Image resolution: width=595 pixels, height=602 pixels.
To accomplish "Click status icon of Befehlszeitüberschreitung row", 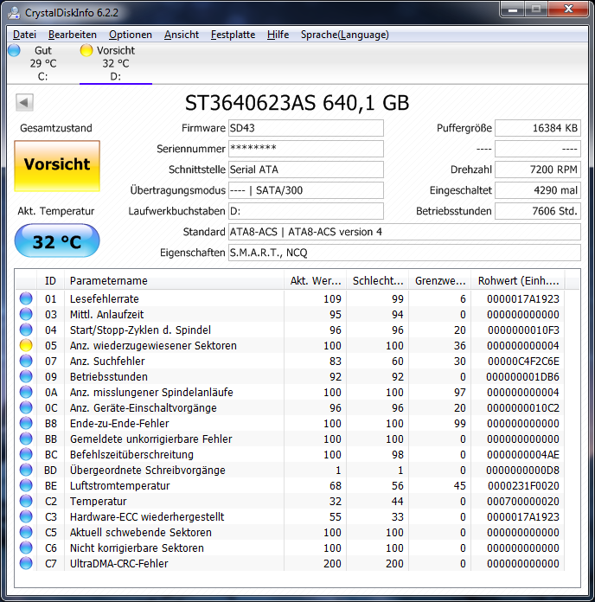I will 26,454.
